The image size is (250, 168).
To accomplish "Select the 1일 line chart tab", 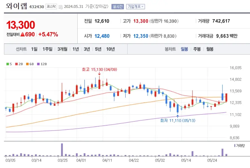I will [x=34, y=49].
